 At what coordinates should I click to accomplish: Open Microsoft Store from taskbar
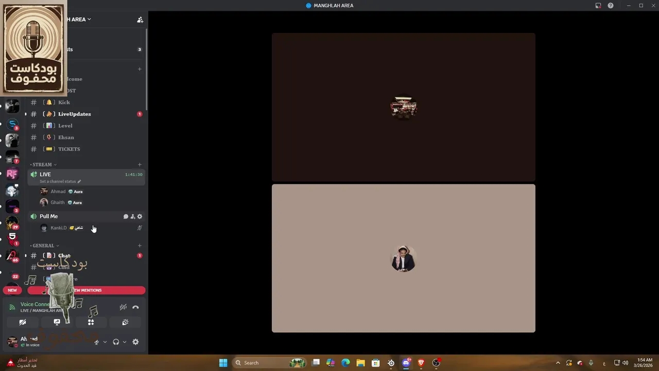[x=376, y=363]
